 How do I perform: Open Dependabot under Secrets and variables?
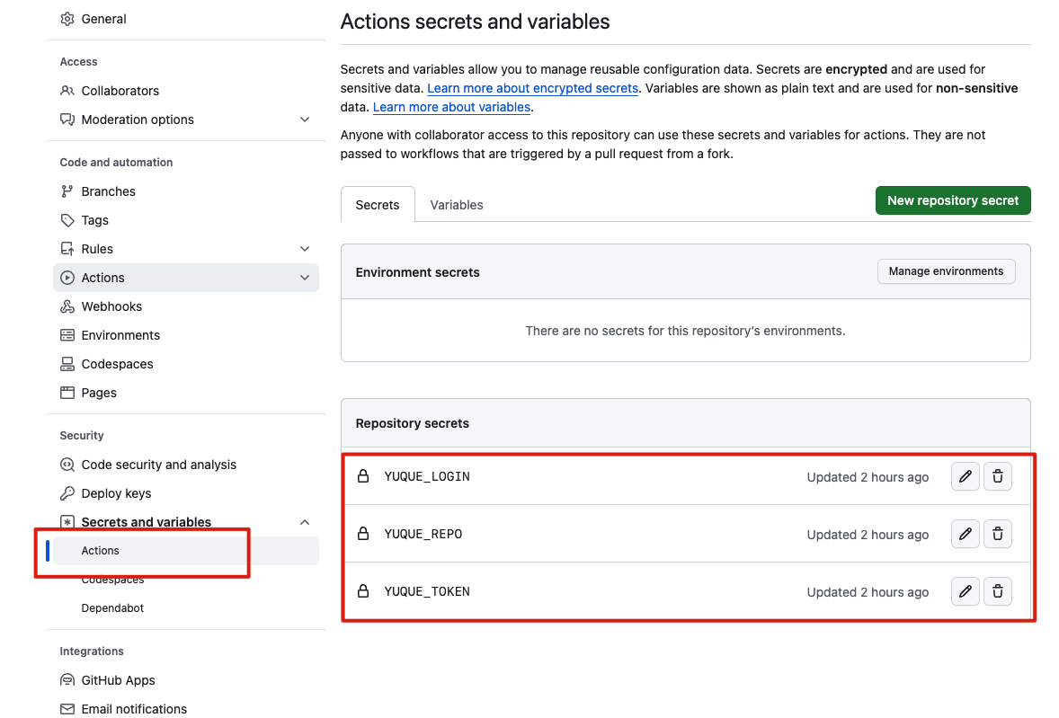(112, 607)
